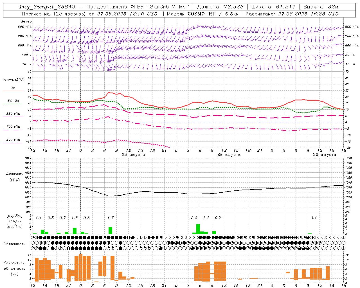Click the precipitation value 0.5
The image size is (360, 288).
point(51,218)
